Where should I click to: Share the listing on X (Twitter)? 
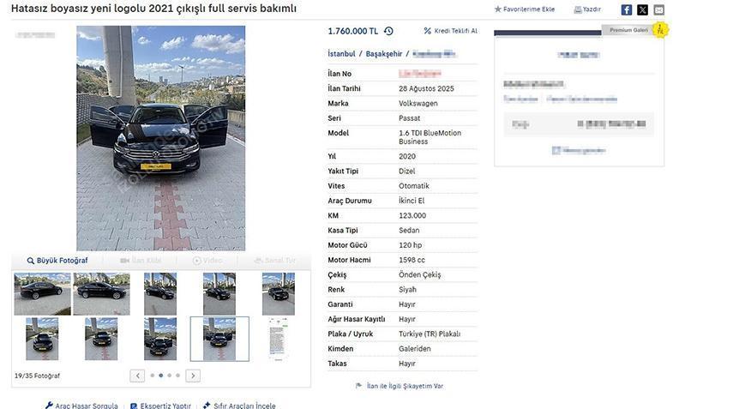pos(643,9)
